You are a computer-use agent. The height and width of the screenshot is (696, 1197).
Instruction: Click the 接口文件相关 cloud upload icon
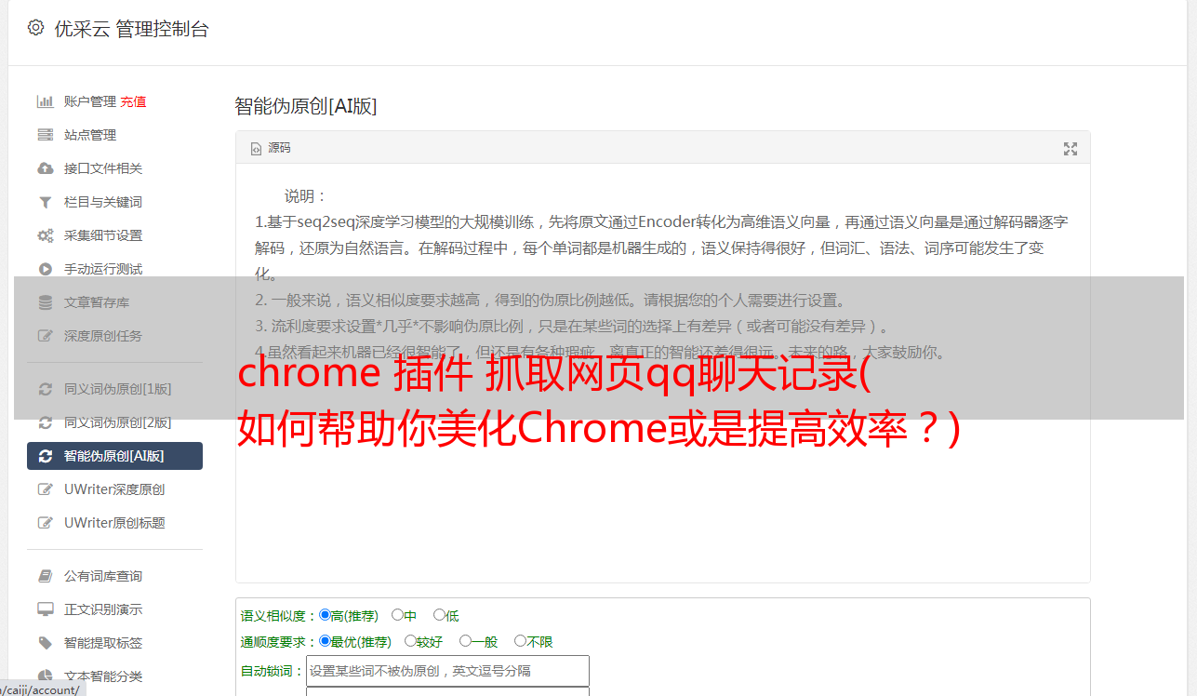(x=45, y=168)
